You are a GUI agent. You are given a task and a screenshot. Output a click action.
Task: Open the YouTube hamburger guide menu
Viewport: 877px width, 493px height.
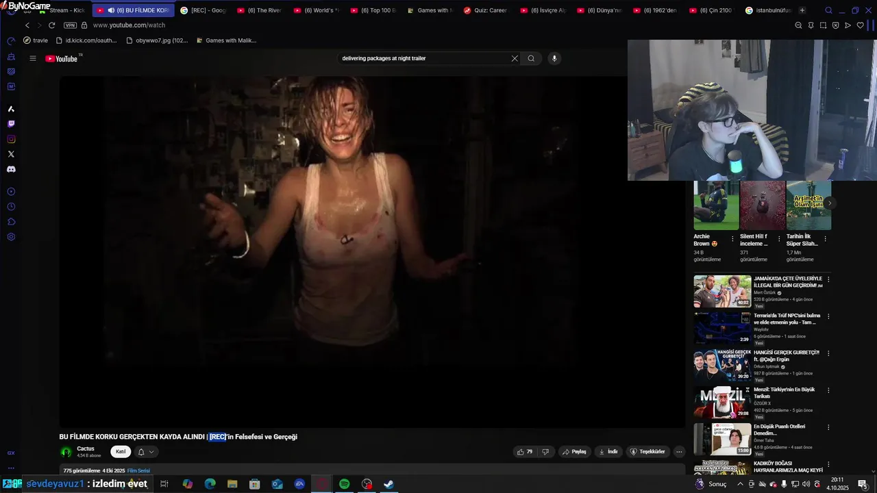click(32, 58)
